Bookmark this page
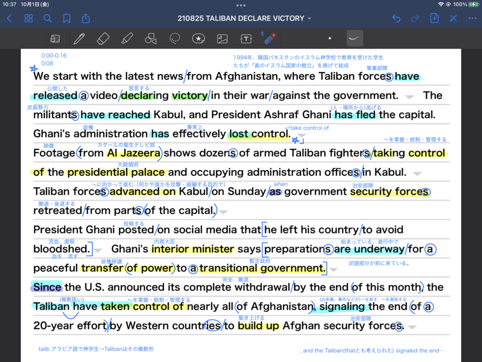The height and width of the screenshot is (362, 482). pyautogui.click(x=66, y=18)
